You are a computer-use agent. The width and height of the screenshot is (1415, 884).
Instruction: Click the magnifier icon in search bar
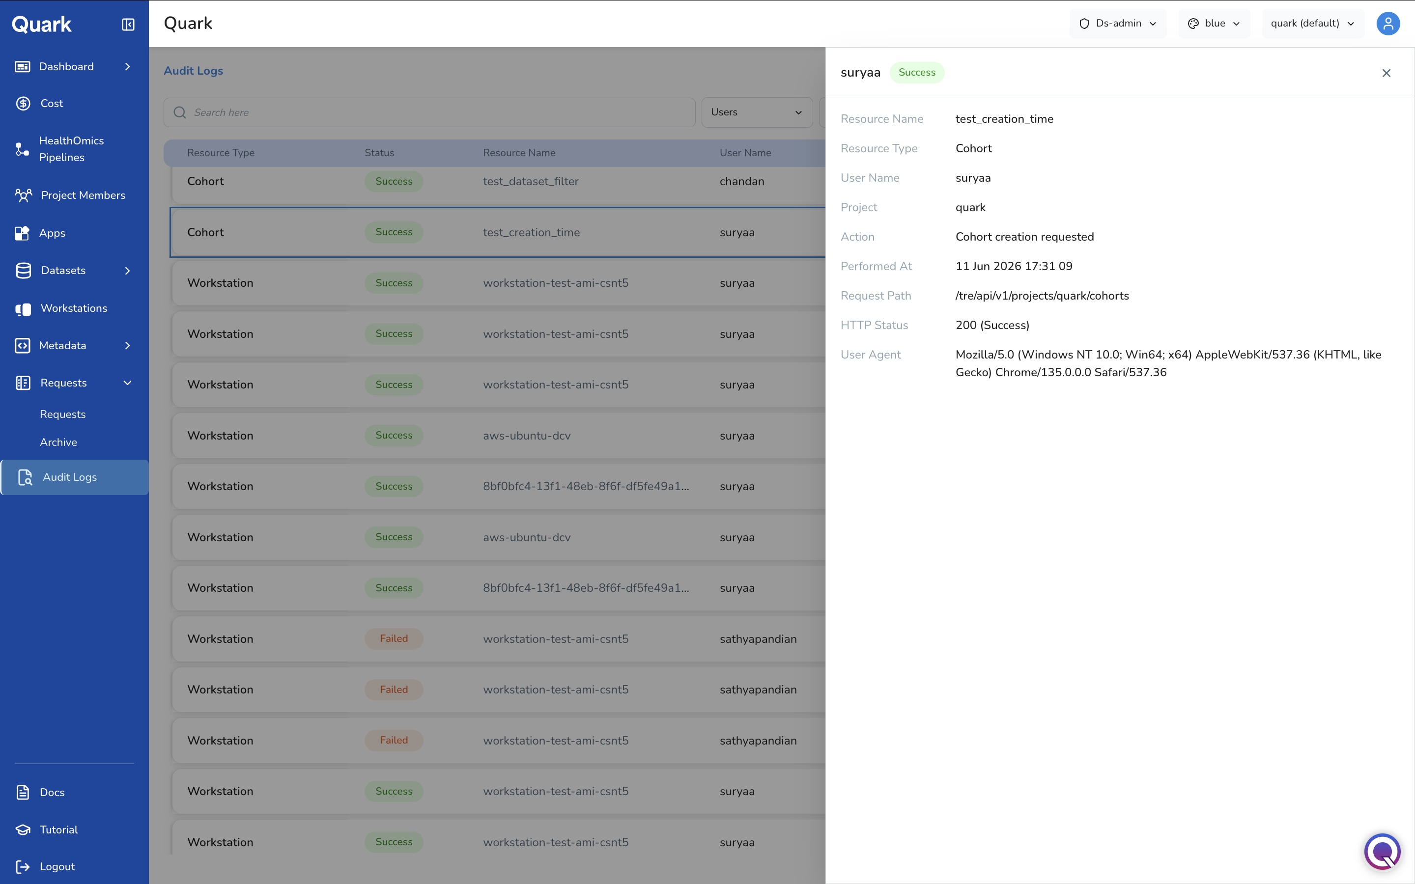tap(179, 112)
